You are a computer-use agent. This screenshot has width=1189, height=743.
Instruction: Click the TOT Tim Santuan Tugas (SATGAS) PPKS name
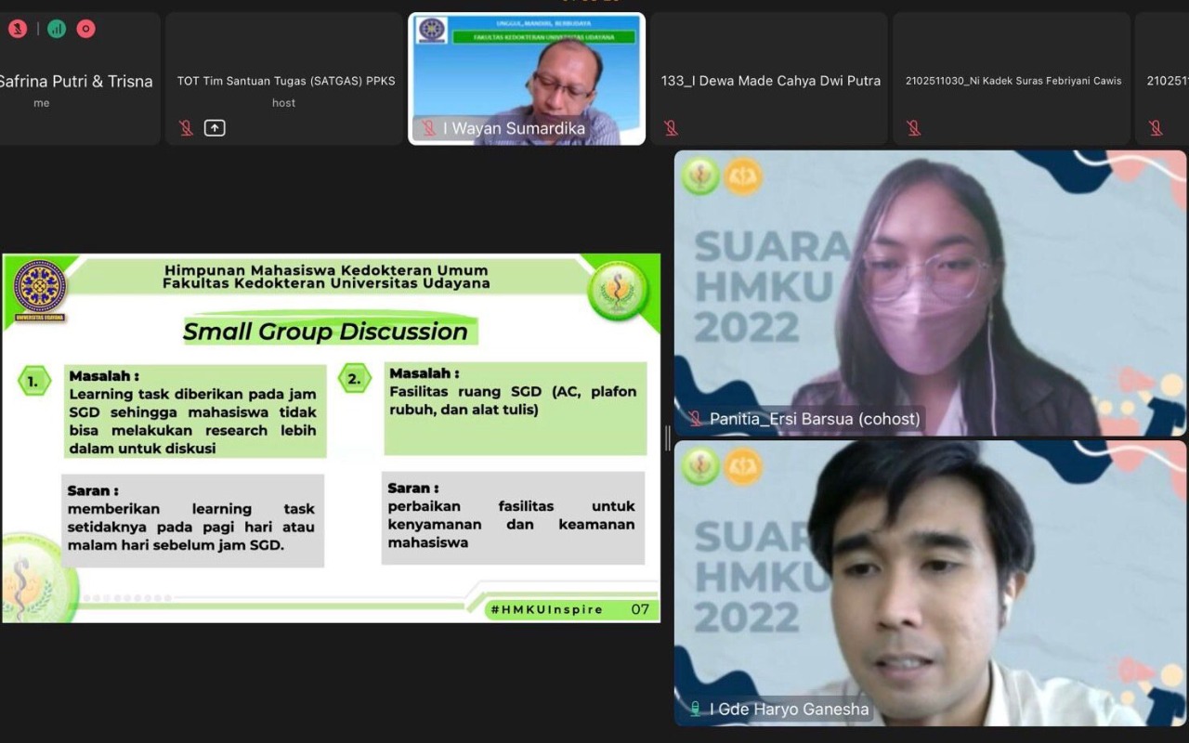pyautogui.click(x=286, y=81)
